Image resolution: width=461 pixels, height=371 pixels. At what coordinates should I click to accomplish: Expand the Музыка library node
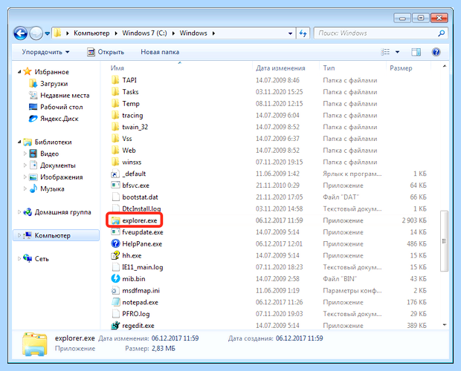25,188
